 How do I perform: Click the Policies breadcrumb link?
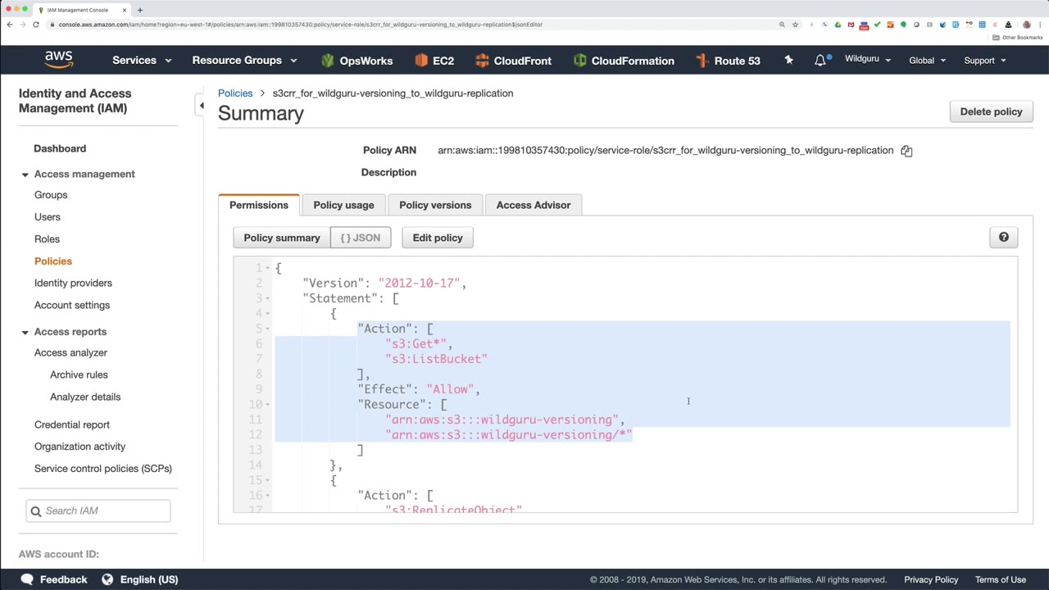click(x=235, y=93)
